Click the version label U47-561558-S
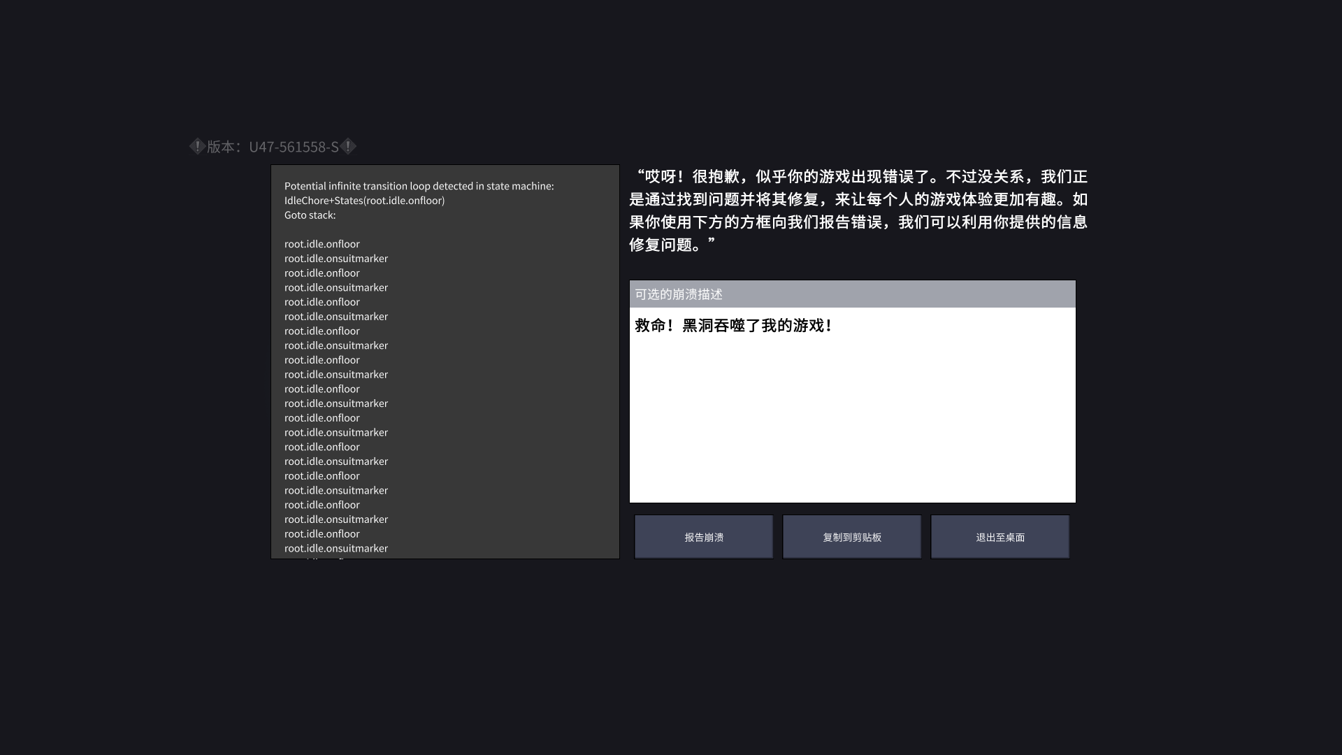Image resolution: width=1342 pixels, height=755 pixels. (x=294, y=147)
